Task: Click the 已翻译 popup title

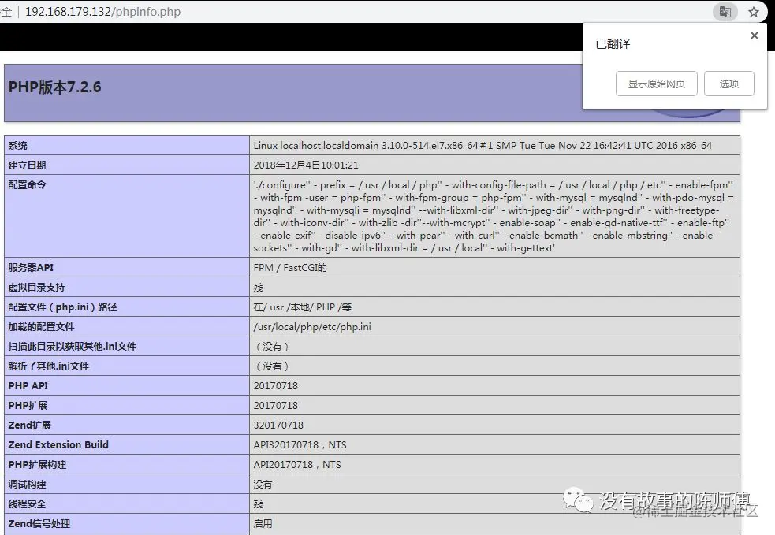Action: point(613,44)
